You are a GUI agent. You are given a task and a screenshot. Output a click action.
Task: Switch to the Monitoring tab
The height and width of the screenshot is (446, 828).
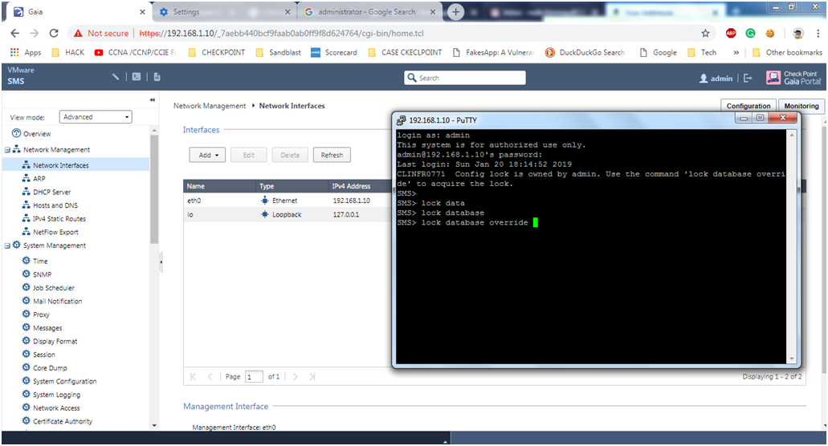point(801,105)
